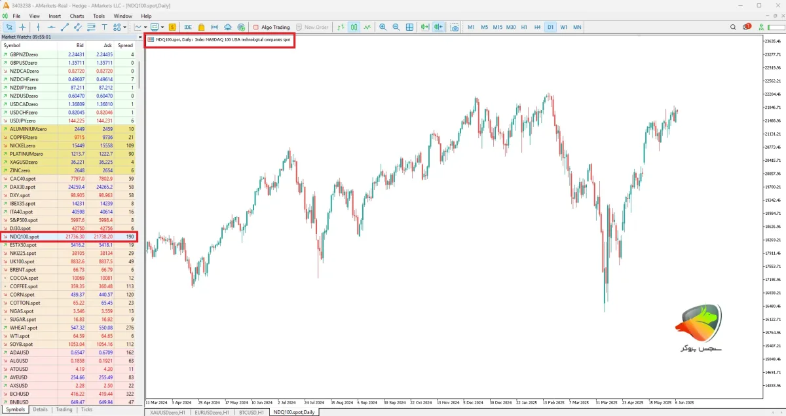Select the H1 timeframe
Screen dimensions: 786x416
(x=524, y=27)
